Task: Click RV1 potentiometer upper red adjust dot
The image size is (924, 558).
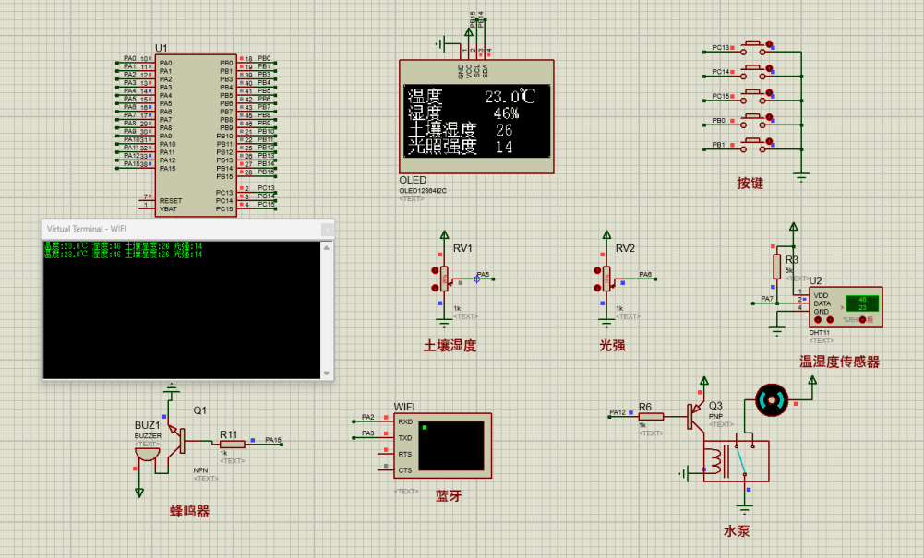Action: pos(435,270)
